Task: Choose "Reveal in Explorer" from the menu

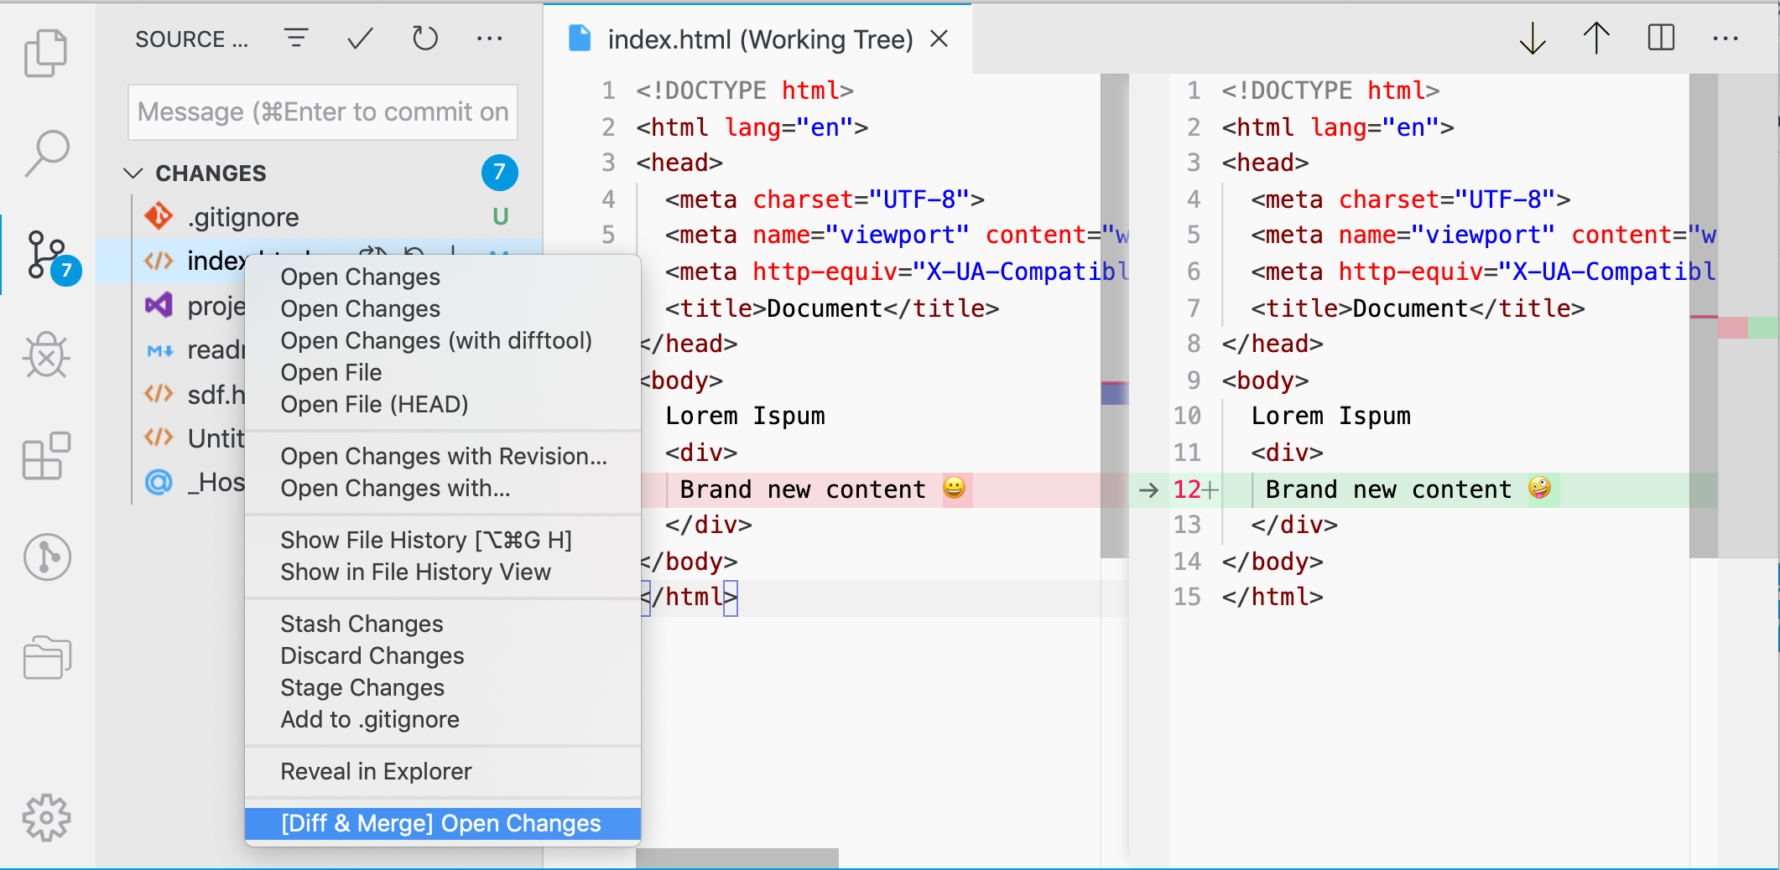Action: click(376, 771)
